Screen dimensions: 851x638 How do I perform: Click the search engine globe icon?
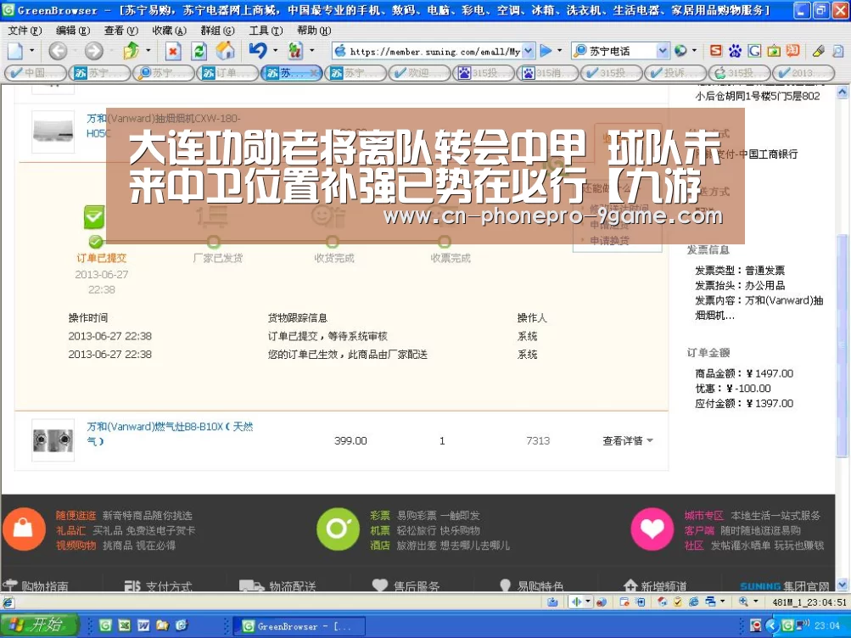(x=680, y=51)
